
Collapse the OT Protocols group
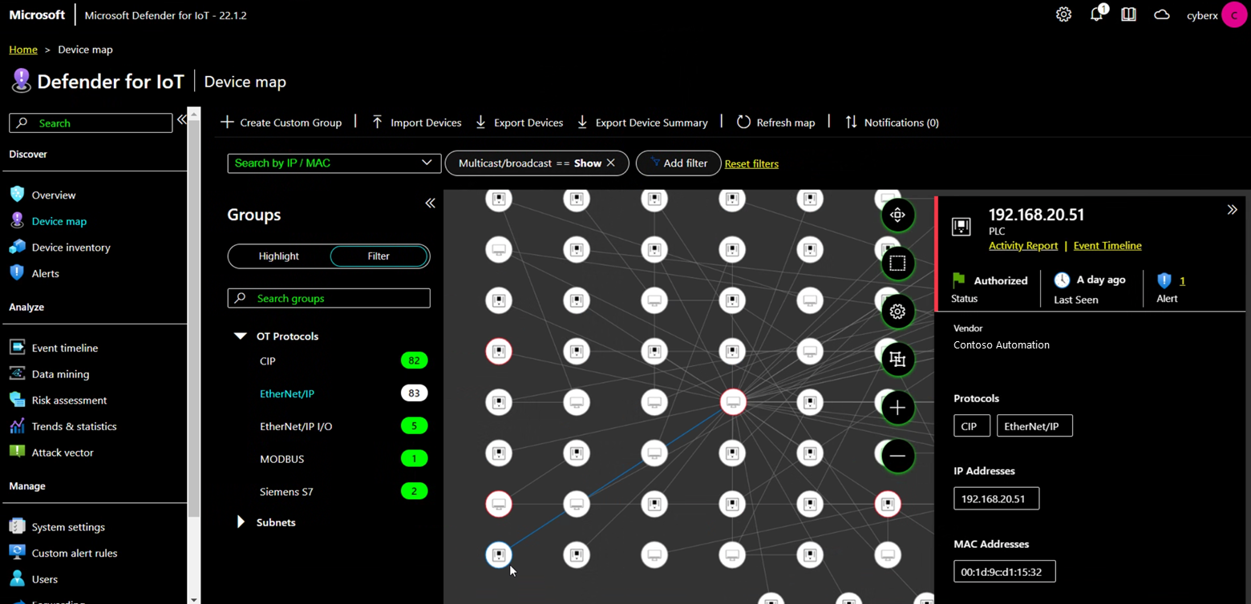pyautogui.click(x=240, y=336)
